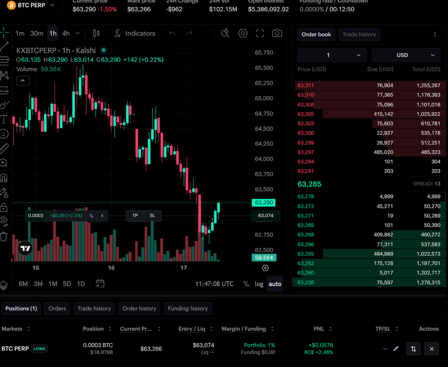This screenshot has height=367, width=448.
Task: Open the candlestick chart style selector
Action: point(96,33)
